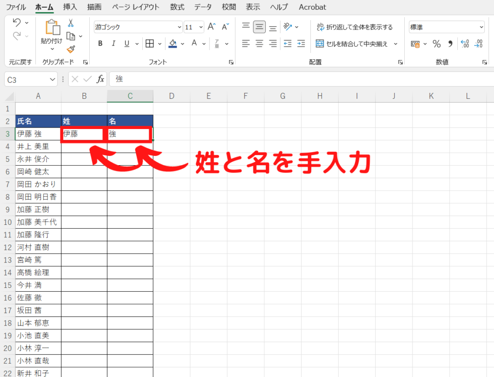Image resolution: width=494 pixels, height=377 pixels.
Task: Expand the underline style dropdown arrow
Action: (x=137, y=44)
